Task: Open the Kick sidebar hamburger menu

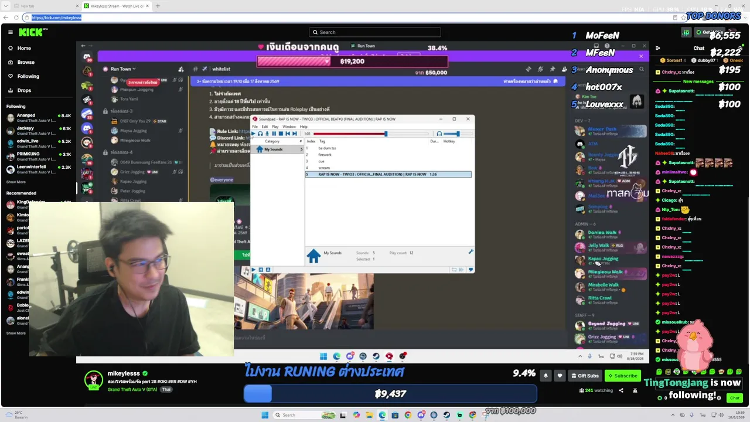Action: click(11, 32)
